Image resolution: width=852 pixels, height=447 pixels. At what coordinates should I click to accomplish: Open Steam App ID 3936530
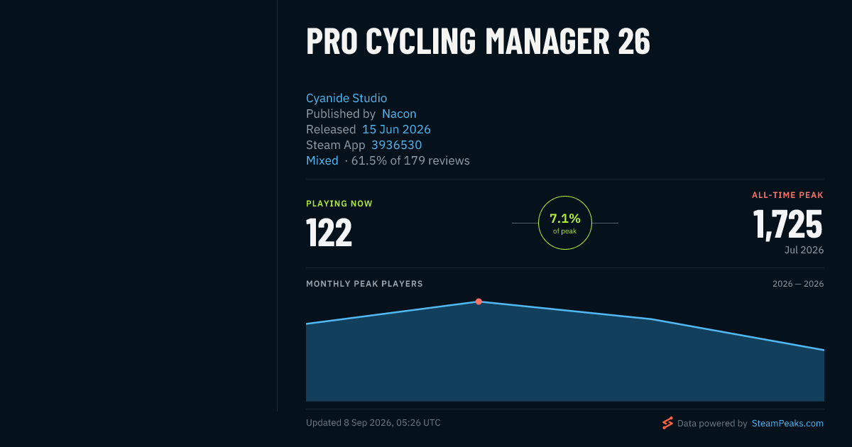pyautogui.click(x=396, y=145)
